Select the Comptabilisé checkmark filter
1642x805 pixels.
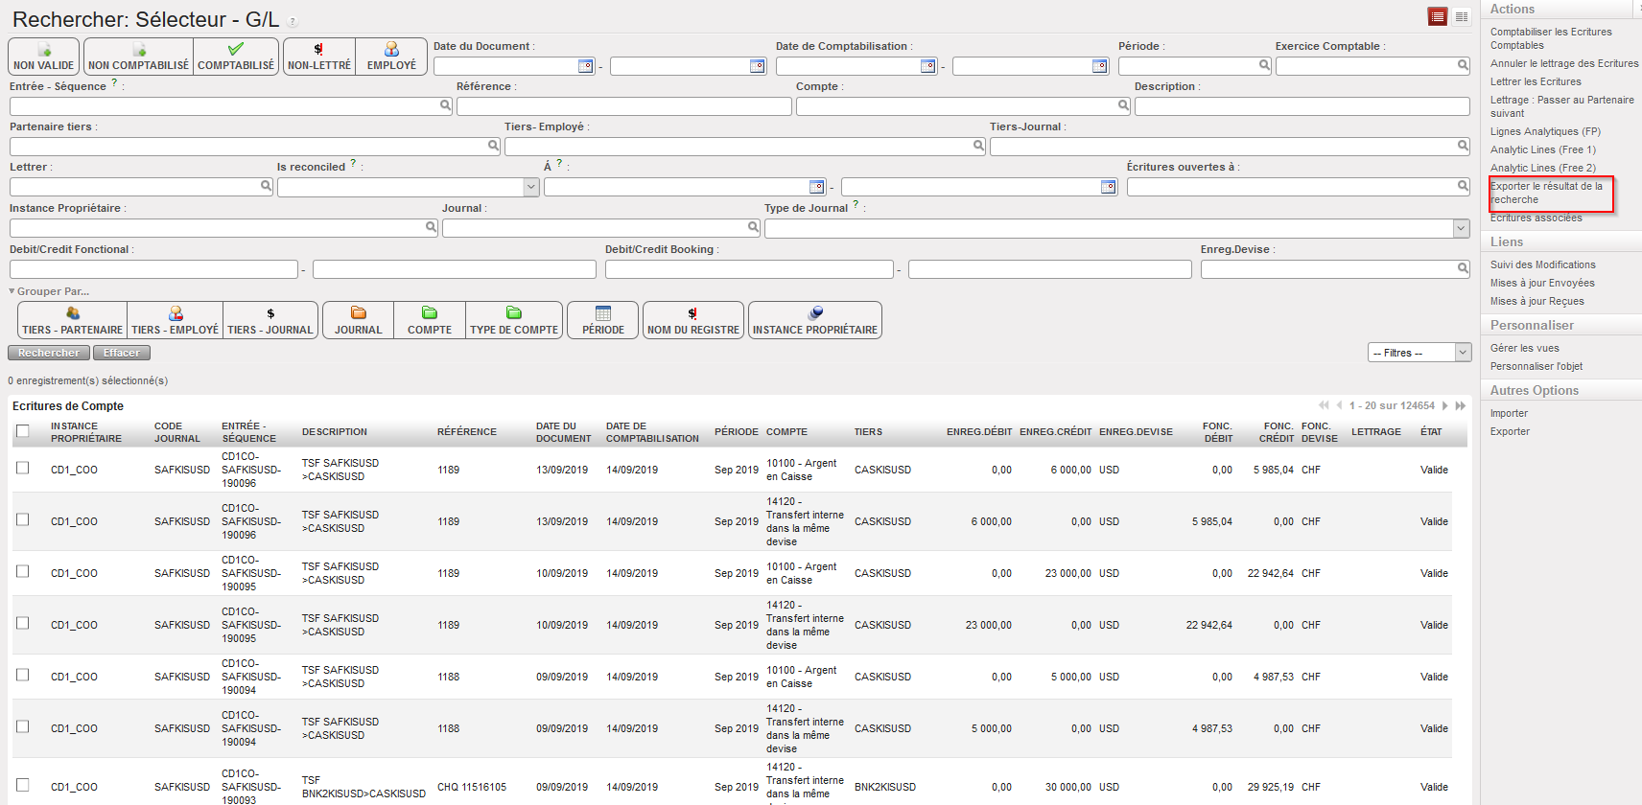point(236,57)
